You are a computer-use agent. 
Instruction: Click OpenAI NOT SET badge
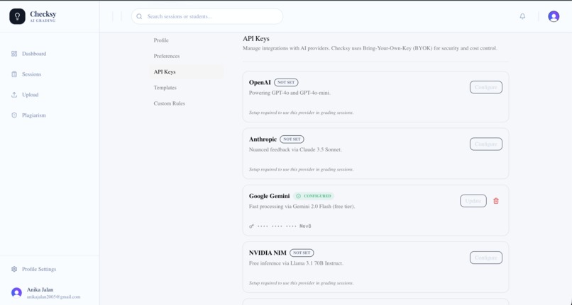pyautogui.click(x=286, y=83)
